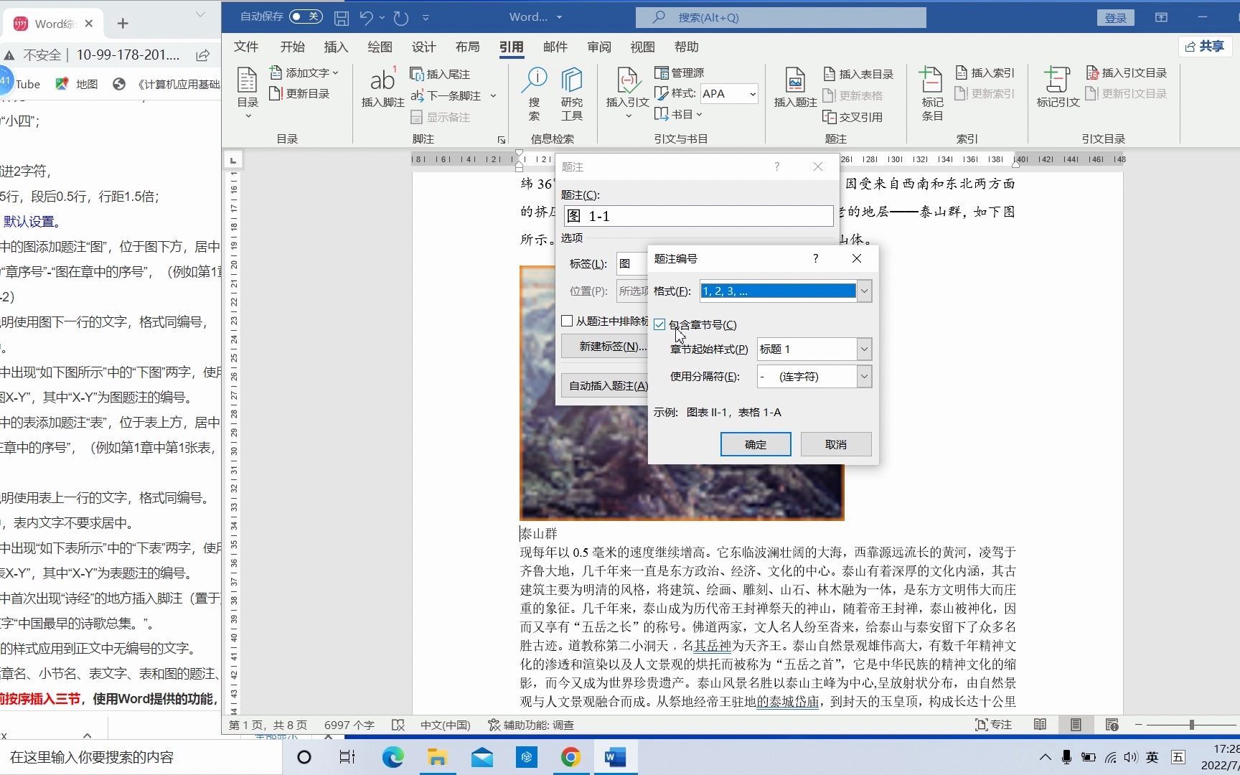Open the 格式 numbering format dropdown
This screenshot has width=1240, height=775.
pyautogui.click(x=864, y=291)
